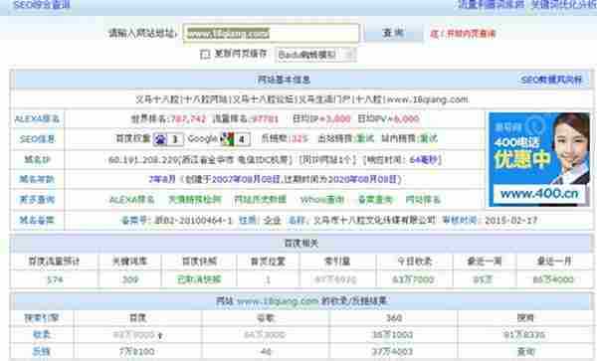Click today's indexed value 63万7000
The height and width of the screenshot is (361, 597).
(414, 279)
